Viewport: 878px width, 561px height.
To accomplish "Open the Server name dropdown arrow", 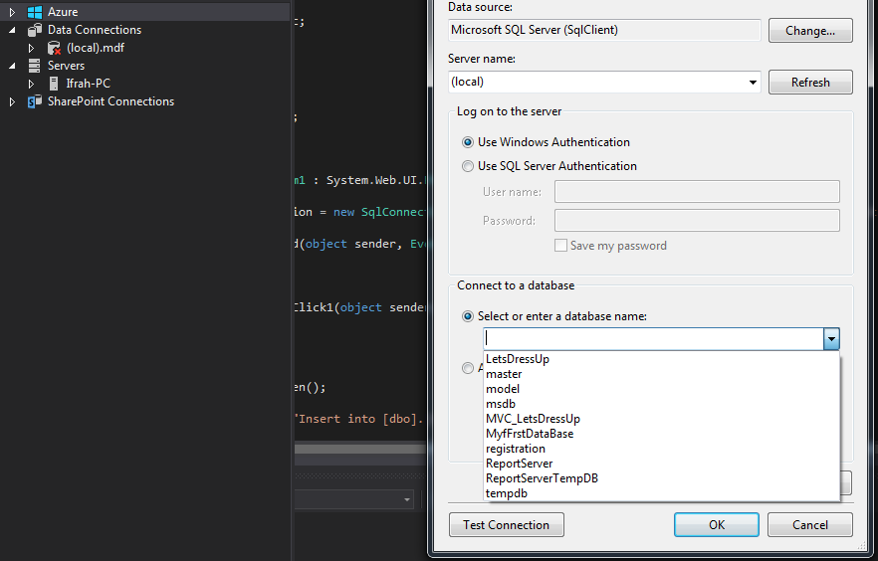I will click(754, 83).
